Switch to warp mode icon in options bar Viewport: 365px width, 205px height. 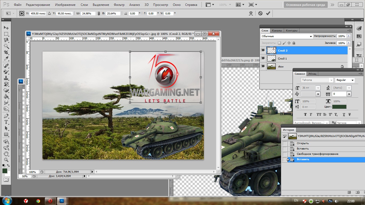251,13
